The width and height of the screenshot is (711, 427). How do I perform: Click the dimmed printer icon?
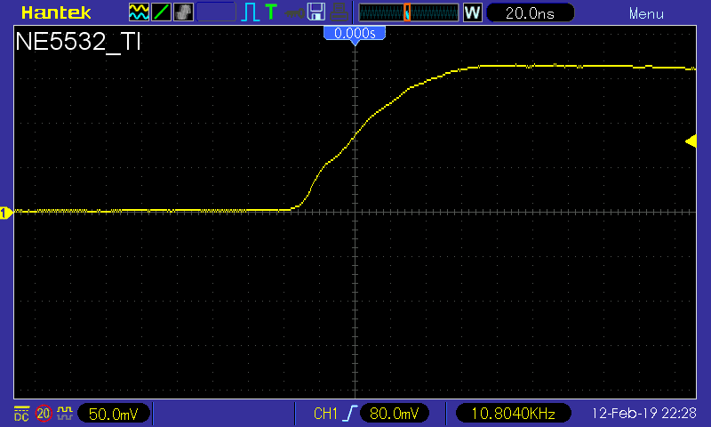(x=339, y=12)
